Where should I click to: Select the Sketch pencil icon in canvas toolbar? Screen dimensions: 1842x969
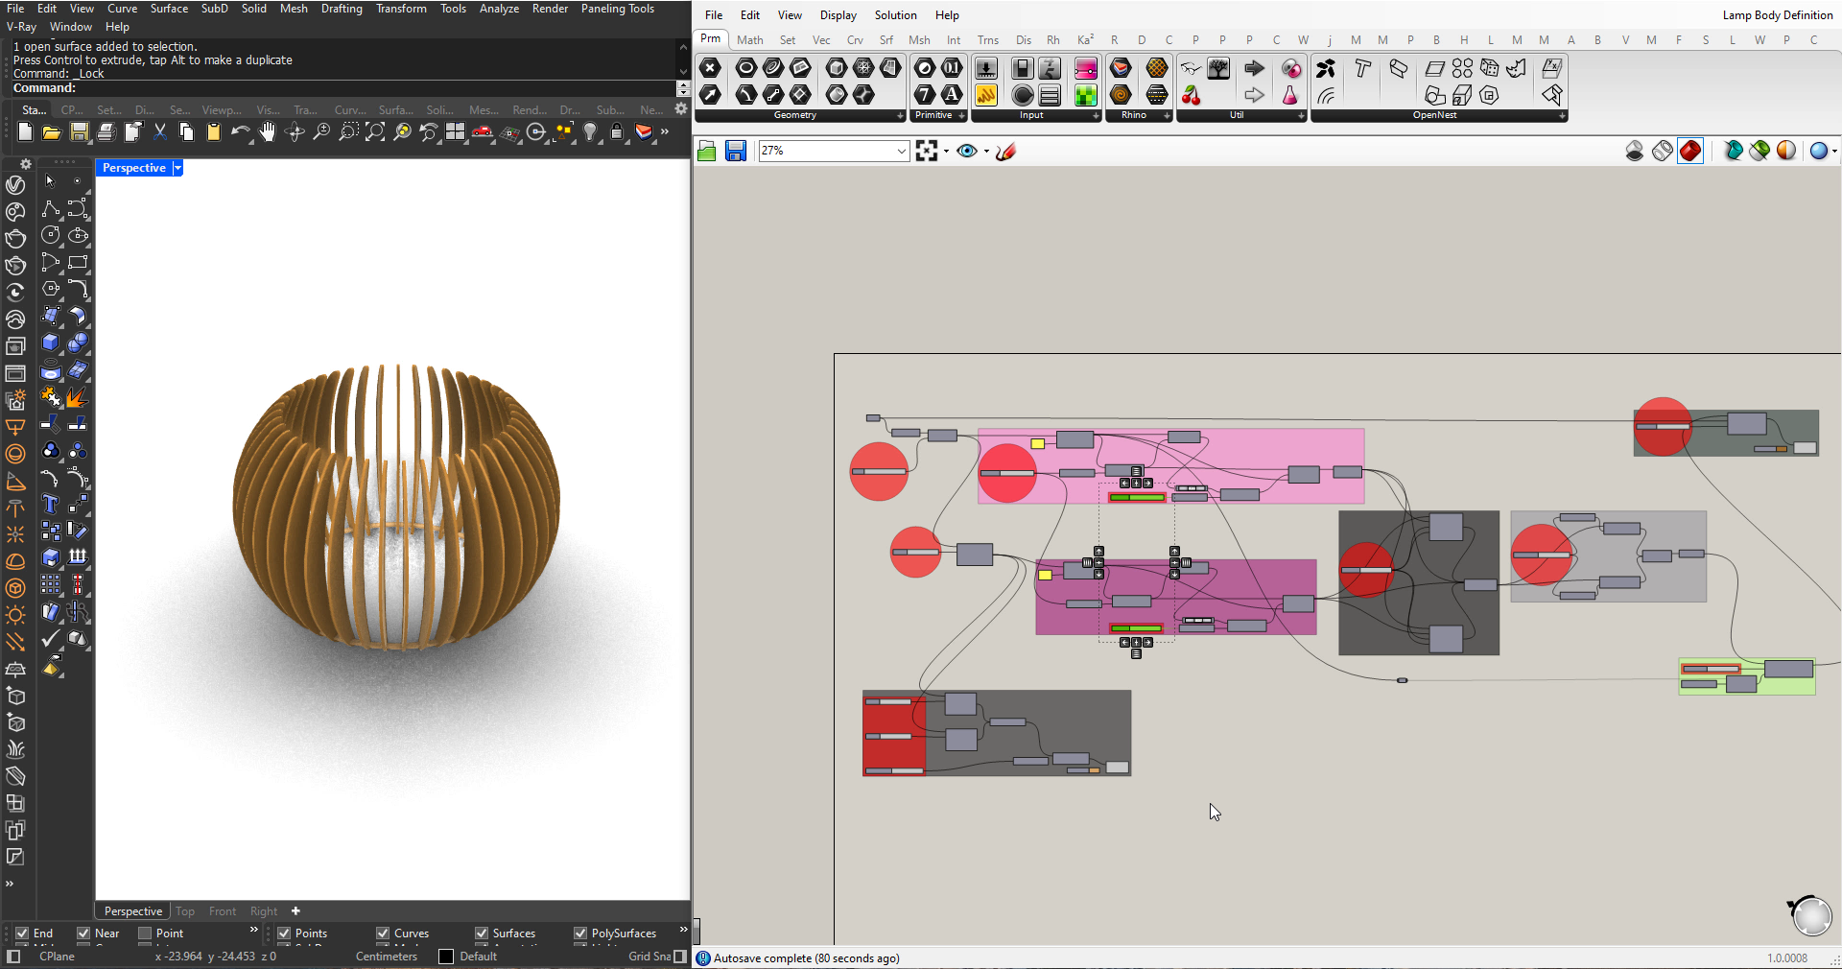click(1005, 151)
